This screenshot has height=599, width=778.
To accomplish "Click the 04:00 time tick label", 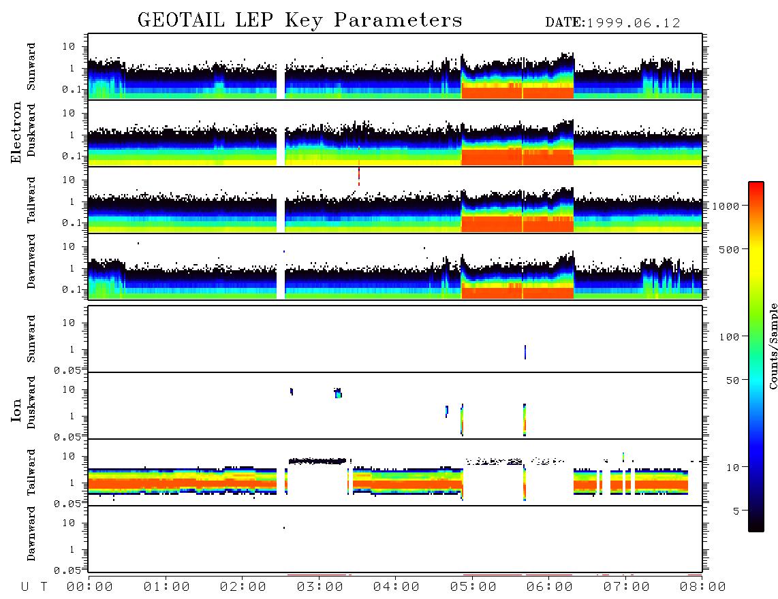I will (396, 587).
